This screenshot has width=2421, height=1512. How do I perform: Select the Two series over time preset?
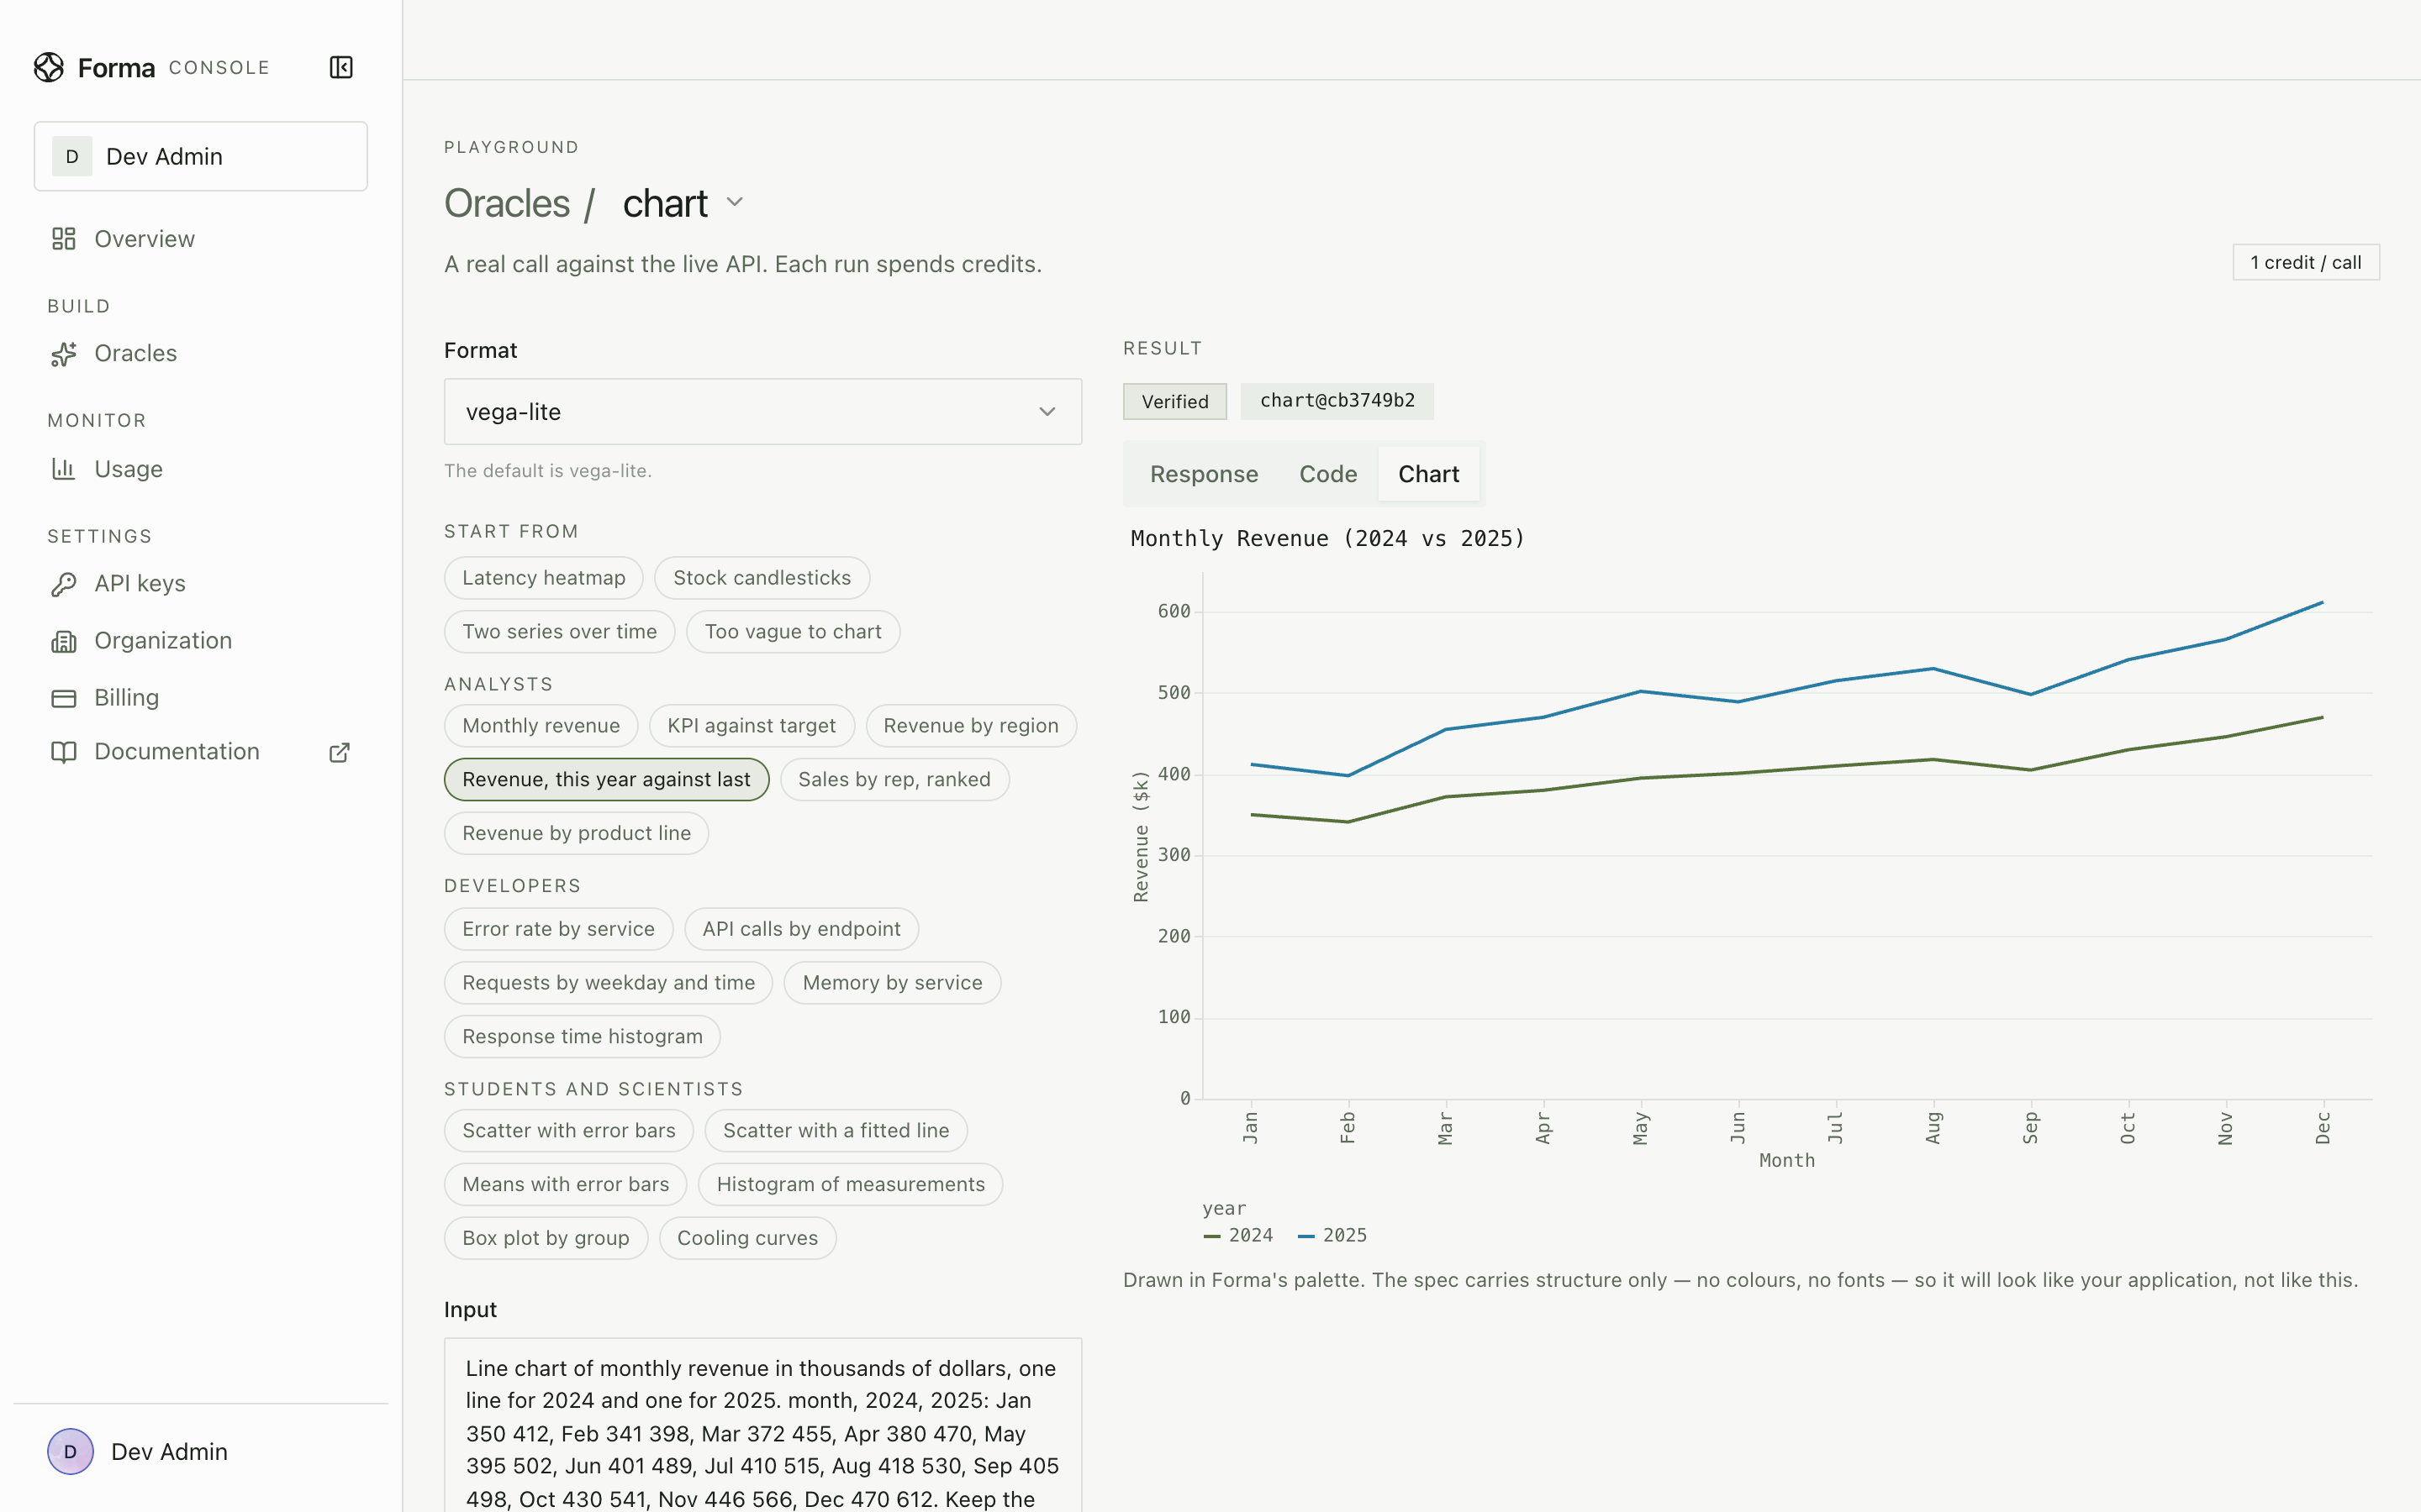[x=559, y=632]
